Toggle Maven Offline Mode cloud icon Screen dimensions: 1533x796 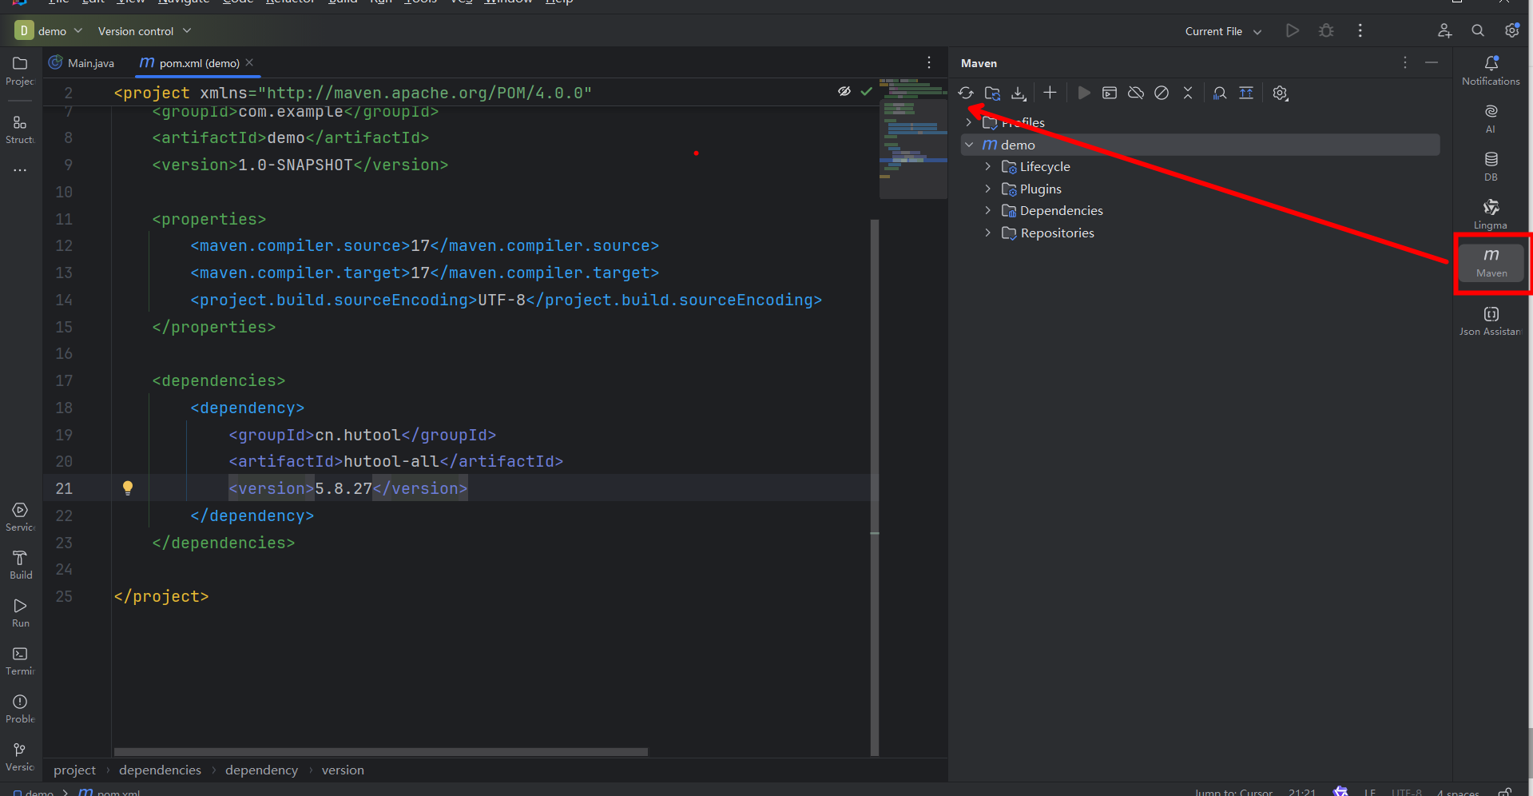[1135, 94]
